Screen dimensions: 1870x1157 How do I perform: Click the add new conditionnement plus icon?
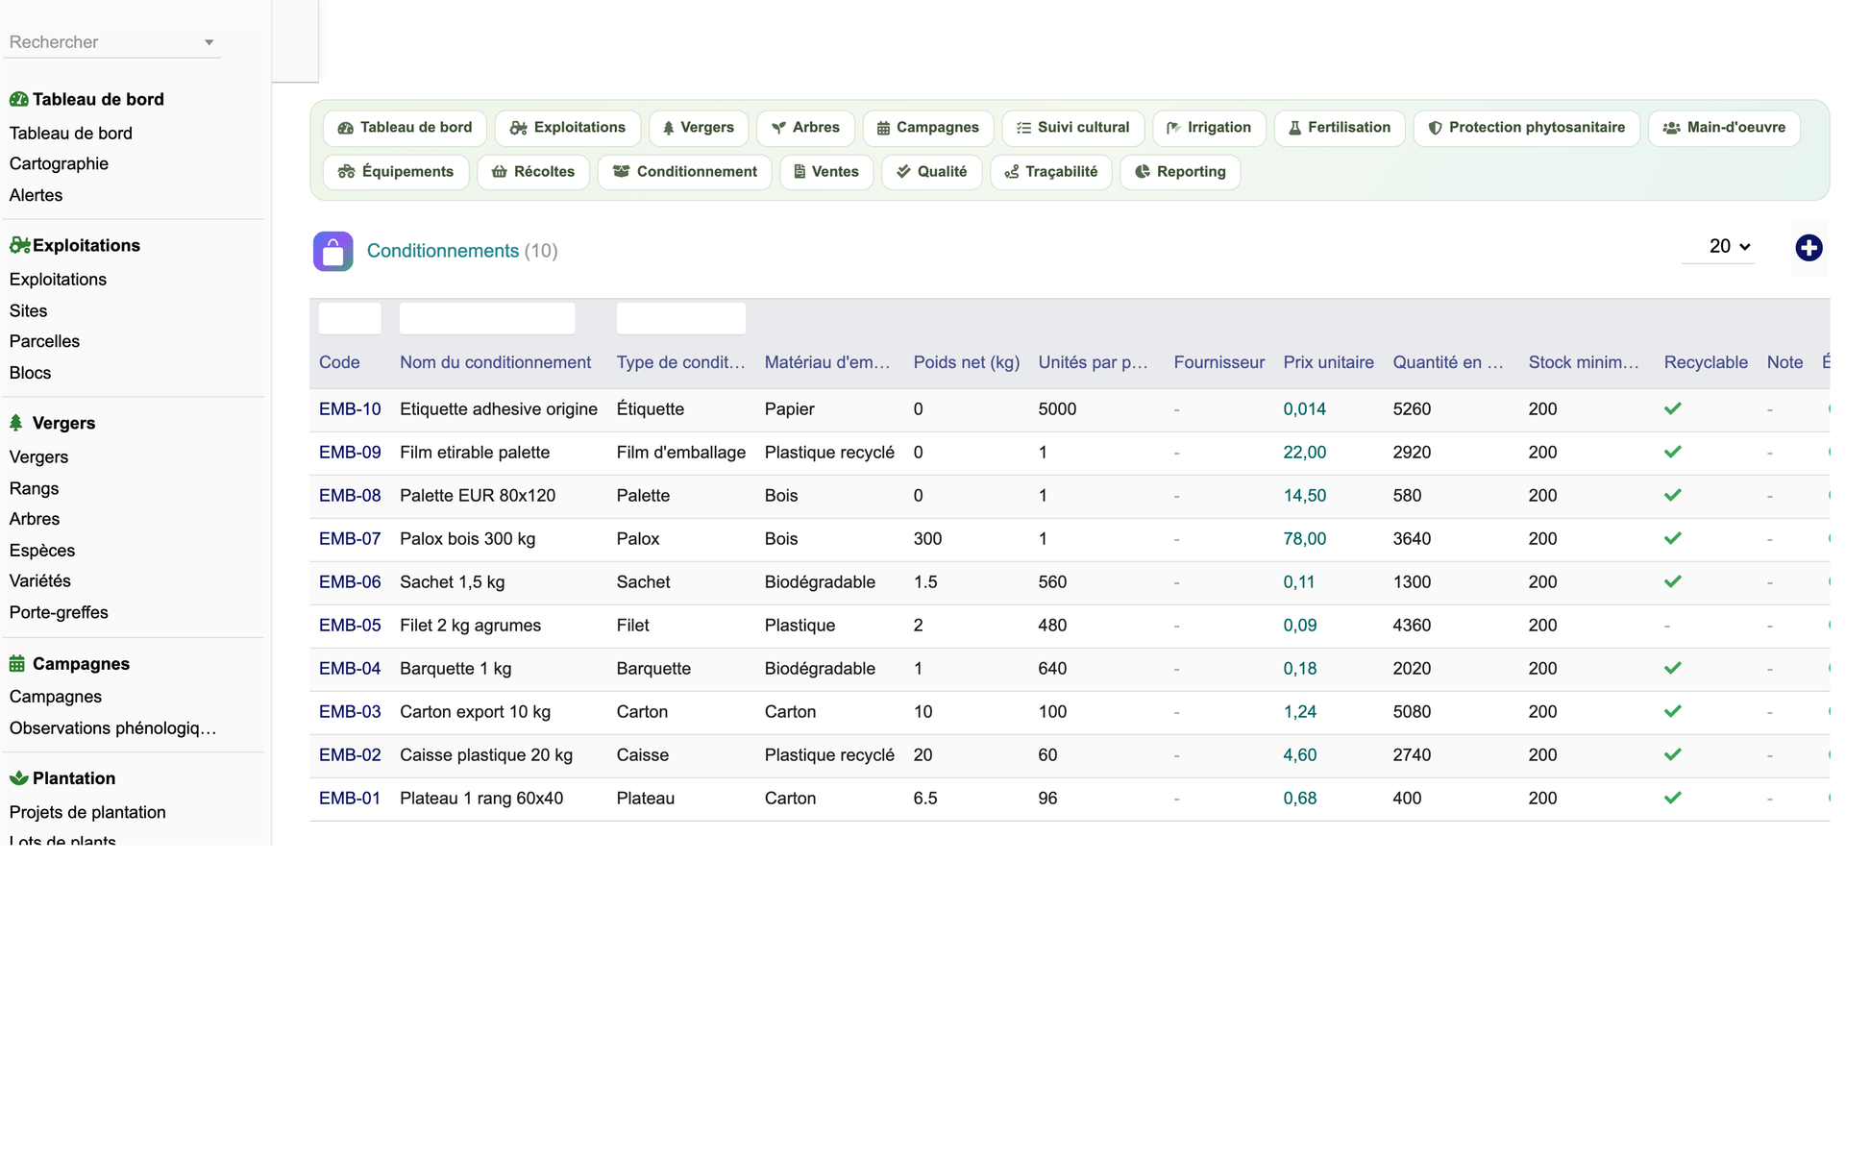point(1808,248)
